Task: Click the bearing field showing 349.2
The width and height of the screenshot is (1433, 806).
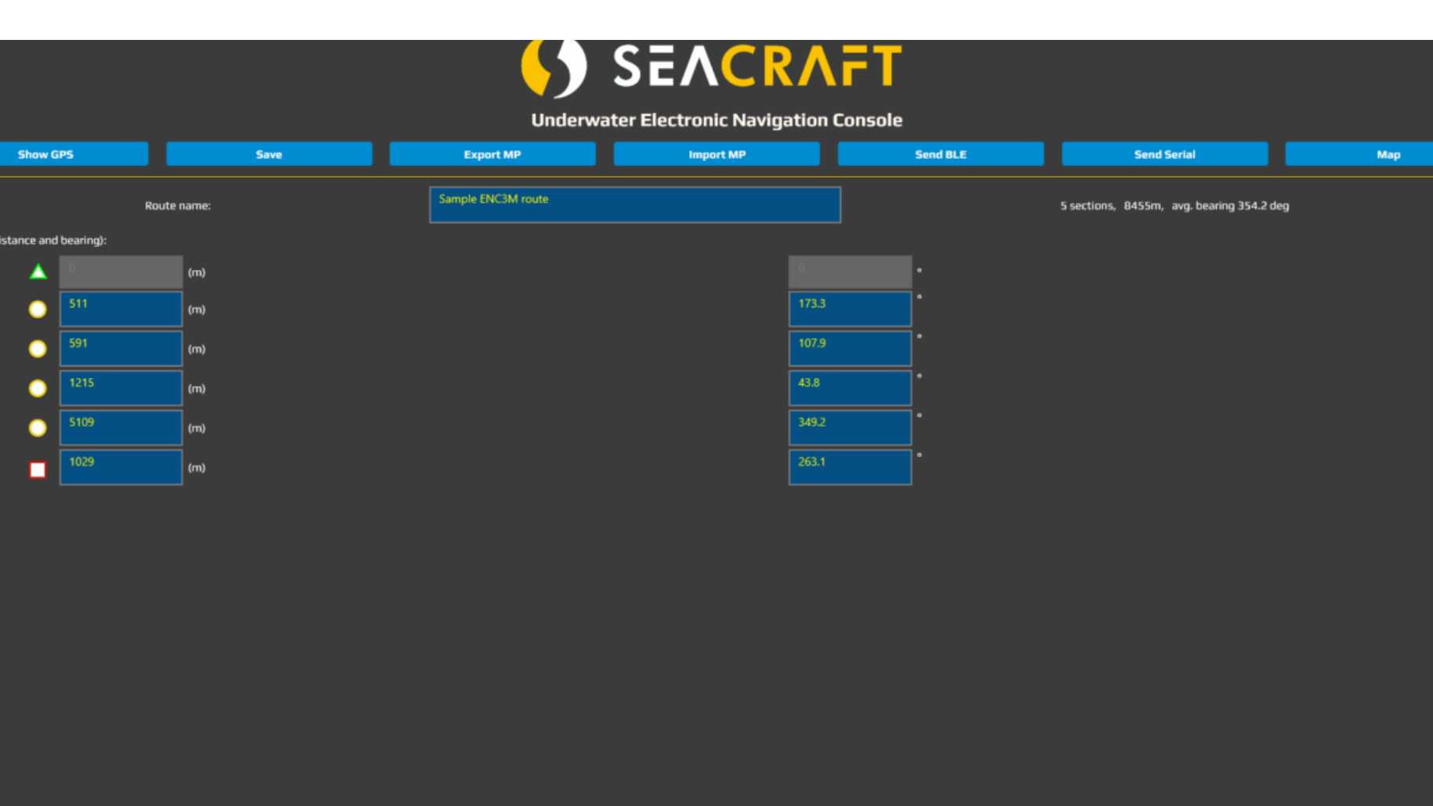Action: tap(850, 427)
